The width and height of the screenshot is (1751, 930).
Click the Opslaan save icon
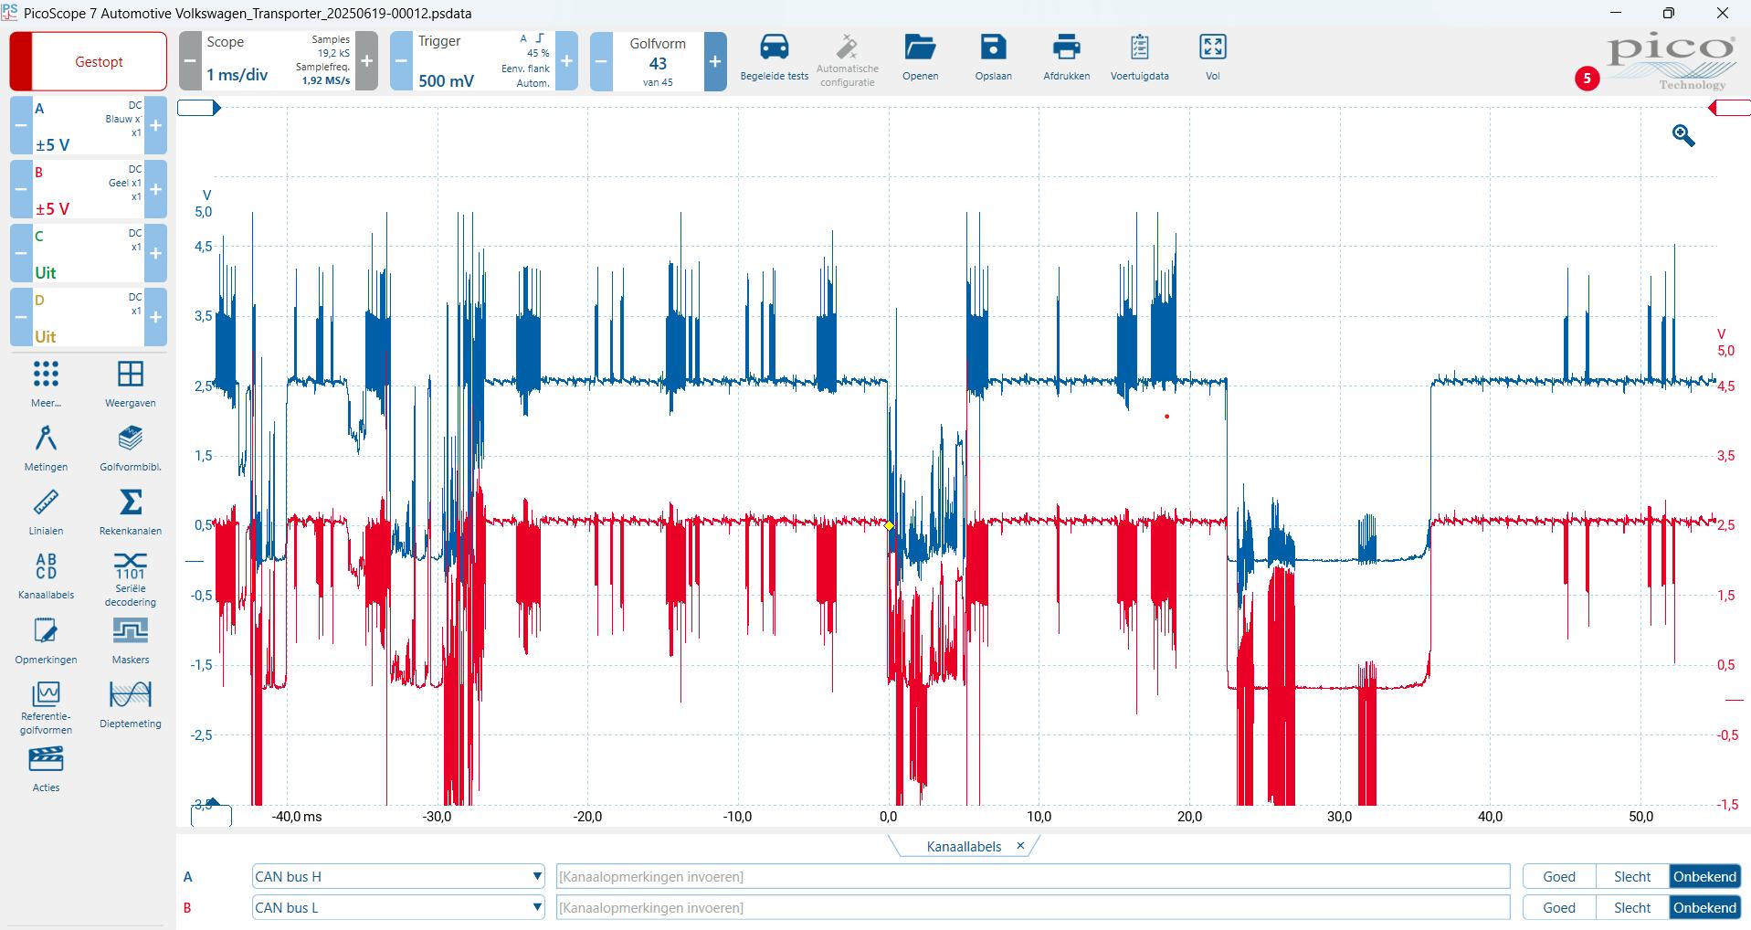(993, 48)
